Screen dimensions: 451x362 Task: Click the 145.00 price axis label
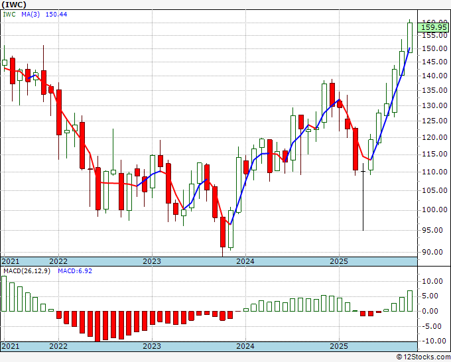434,62
